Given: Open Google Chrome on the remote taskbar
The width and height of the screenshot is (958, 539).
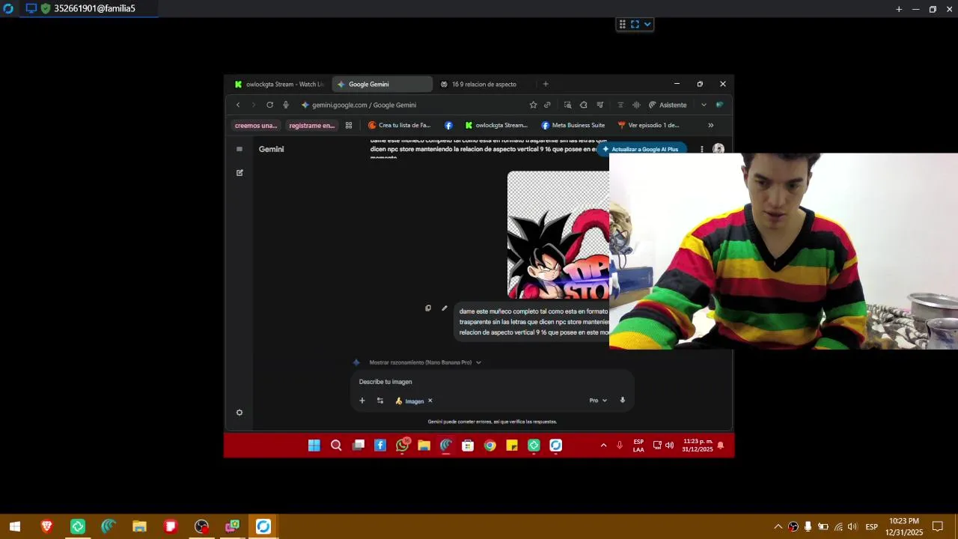Looking at the screenshot, I should (489, 445).
